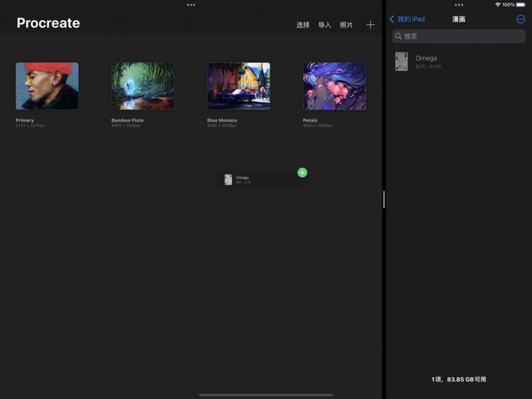The height and width of the screenshot is (399, 532).
Task: Open the Files more options ellipsis icon
Action: 520,19
